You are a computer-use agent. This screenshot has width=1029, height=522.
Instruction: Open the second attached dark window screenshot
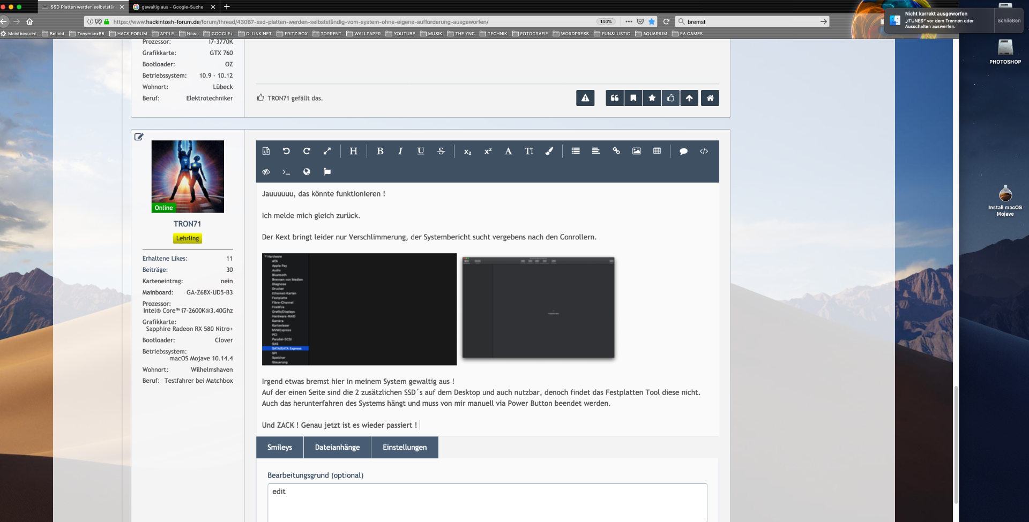(538, 307)
